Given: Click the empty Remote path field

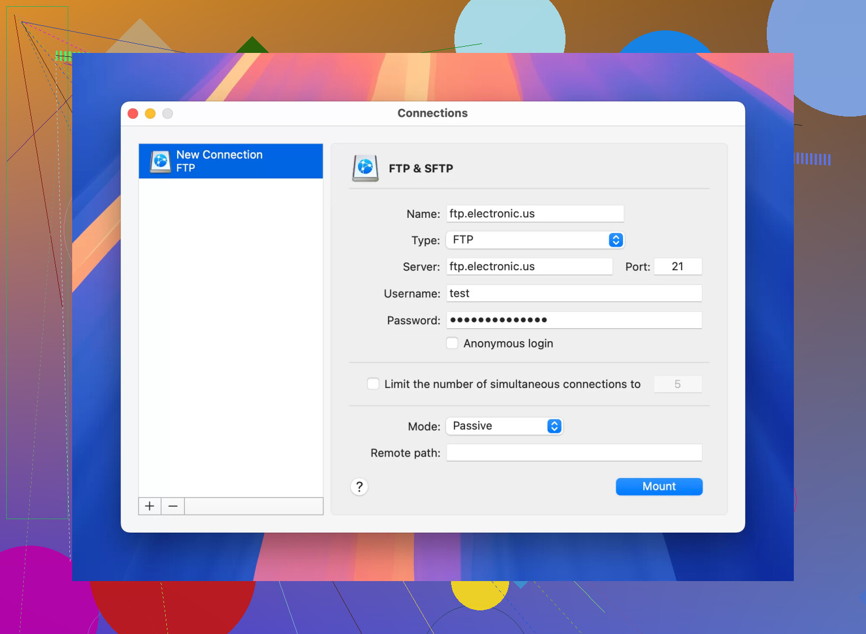Looking at the screenshot, I should (x=574, y=453).
